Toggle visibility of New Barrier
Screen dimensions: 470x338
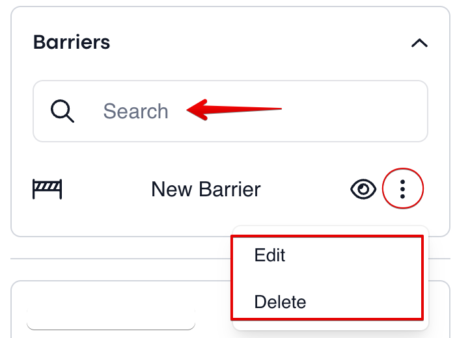(363, 189)
